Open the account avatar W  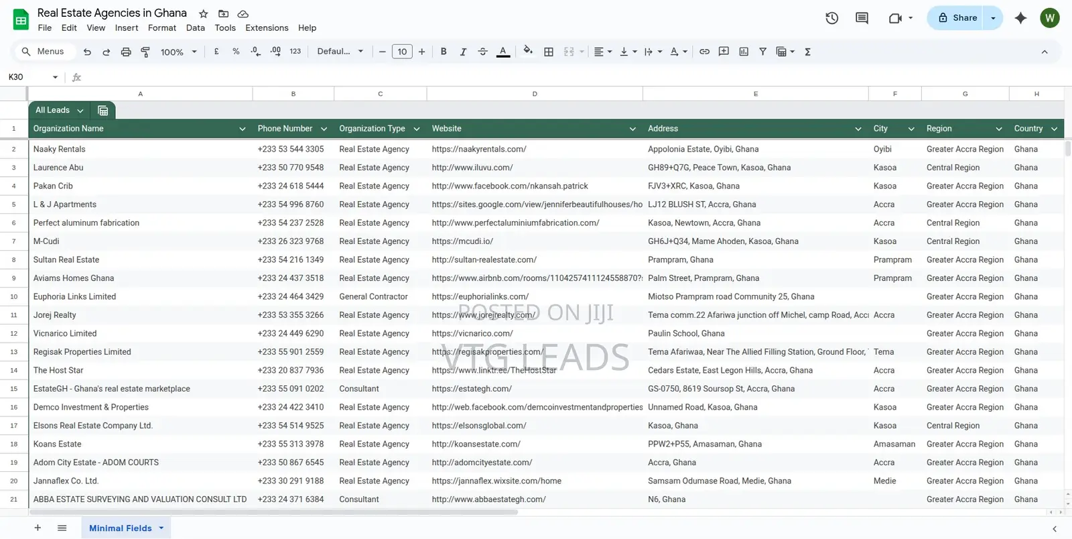(x=1050, y=18)
